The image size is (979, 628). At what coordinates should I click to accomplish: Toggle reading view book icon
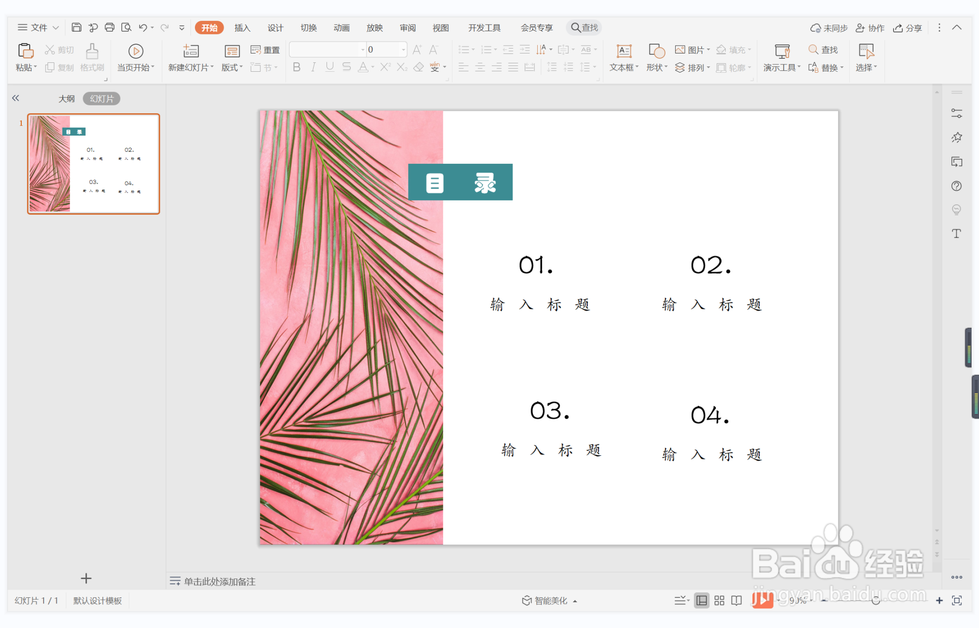point(737,600)
